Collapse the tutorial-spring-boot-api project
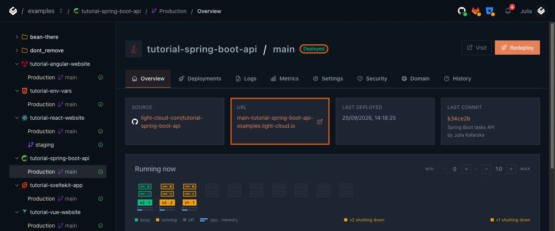 coord(17,158)
